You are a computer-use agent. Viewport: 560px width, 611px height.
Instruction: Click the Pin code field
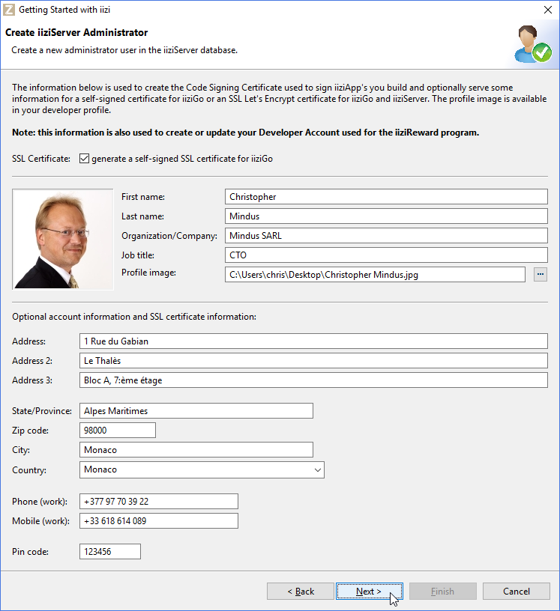click(x=109, y=552)
